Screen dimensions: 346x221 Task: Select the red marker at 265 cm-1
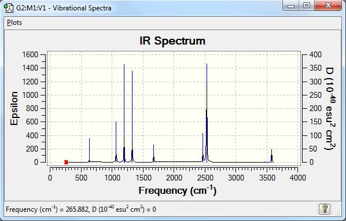pos(66,162)
